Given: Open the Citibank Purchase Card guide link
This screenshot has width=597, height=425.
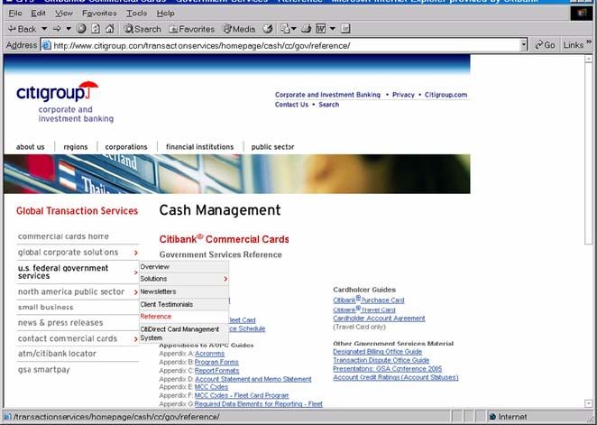Looking at the screenshot, I should tap(369, 300).
